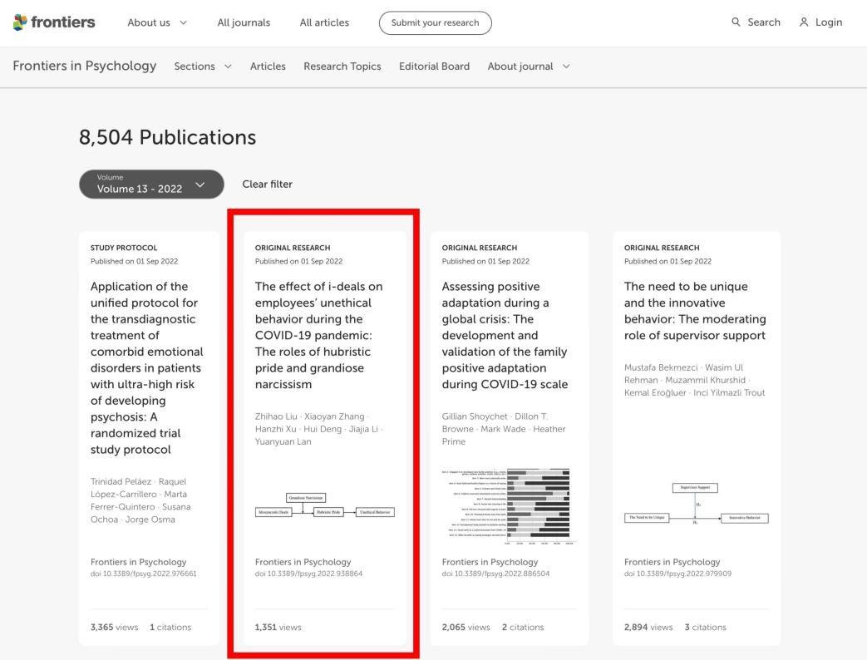
Task: Click 2,065 views count
Action: 466,628
